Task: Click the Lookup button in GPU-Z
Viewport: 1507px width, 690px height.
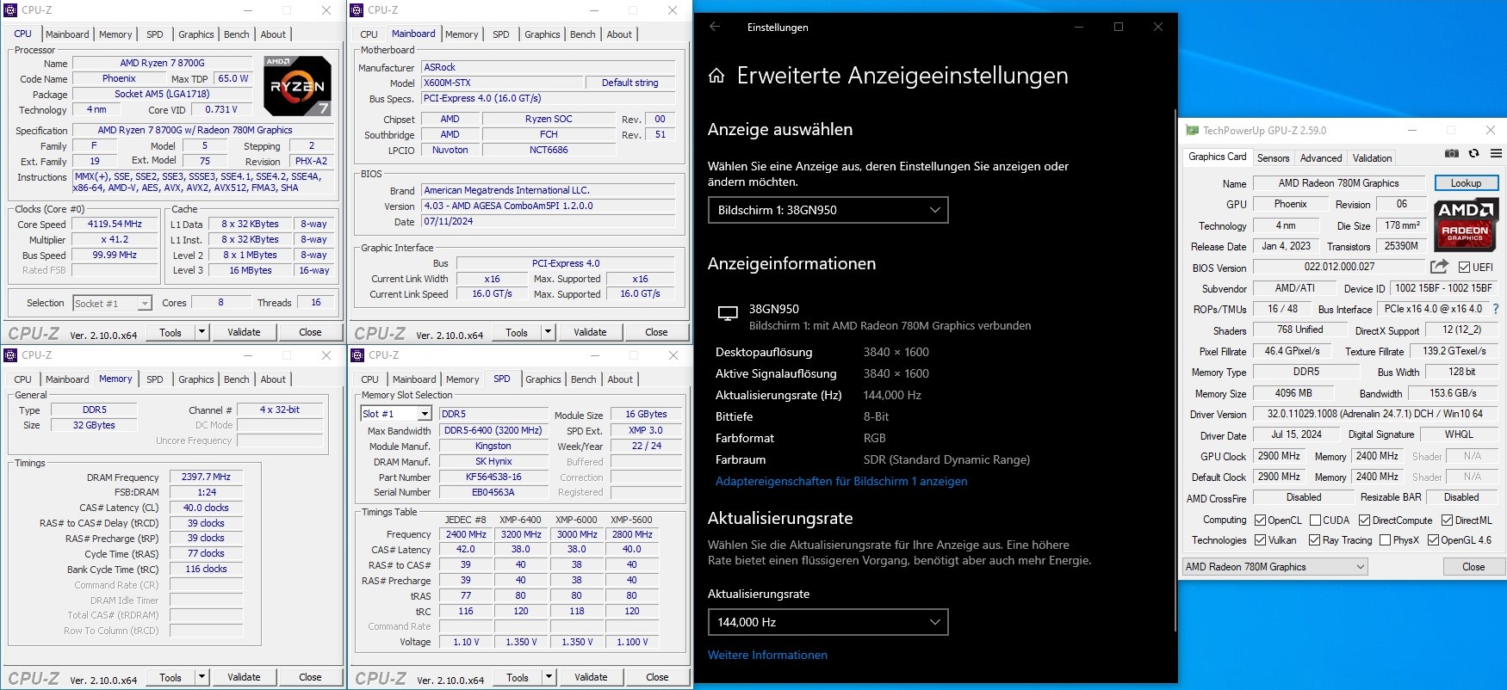Action: pyautogui.click(x=1466, y=183)
